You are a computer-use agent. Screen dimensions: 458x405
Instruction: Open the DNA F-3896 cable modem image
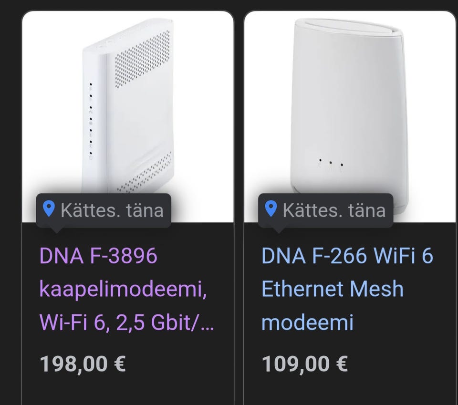pyautogui.click(x=128, y=110)
